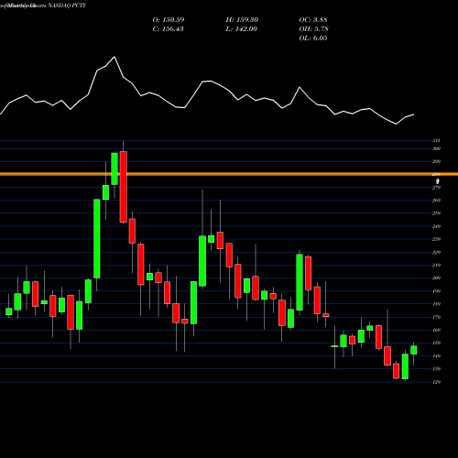The height and width of the screenshot is (458, 458).
Task: Click the 269 price axis label
Action: (436, 201)
